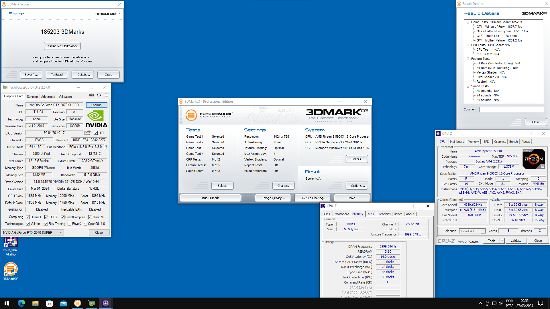Open Mainboard tab in CPU-Z processor window
550x309 pixels.
click(x=457, y=142)
